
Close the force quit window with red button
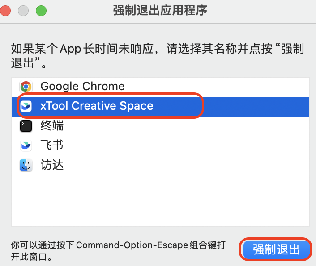coord(5,11)
